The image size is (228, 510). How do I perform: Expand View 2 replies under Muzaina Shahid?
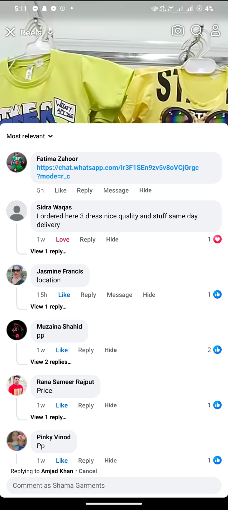click(x=51, y=362)
